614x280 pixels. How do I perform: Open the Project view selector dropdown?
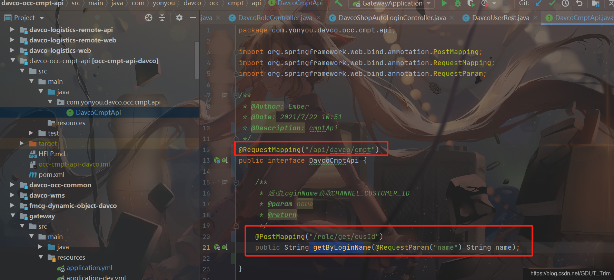pyautogui.click(x=42, y=18)
